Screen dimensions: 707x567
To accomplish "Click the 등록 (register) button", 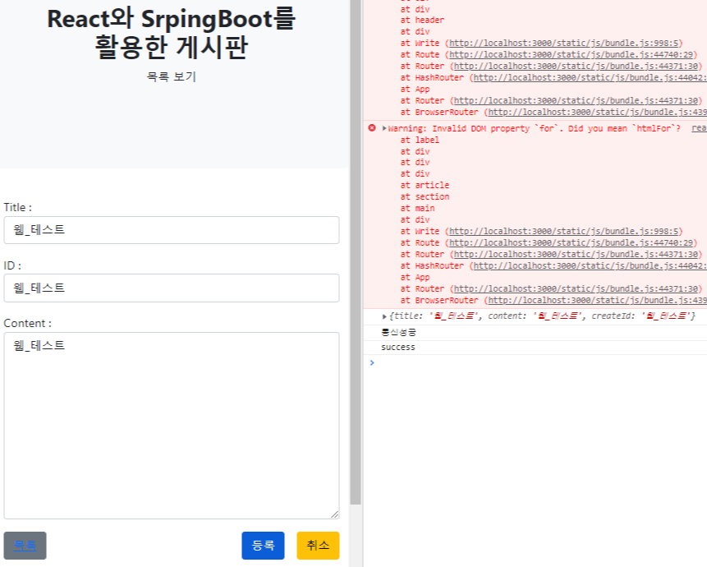I will (x=263, y=546).
